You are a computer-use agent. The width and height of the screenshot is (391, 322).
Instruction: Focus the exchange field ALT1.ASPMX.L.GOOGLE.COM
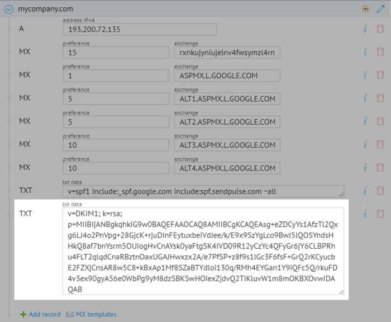227,99
